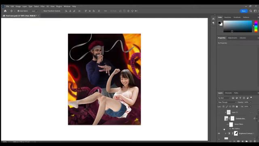Select the Smart Filters mask thumbnail
This screenshot has height=146, width=259.
231,125
